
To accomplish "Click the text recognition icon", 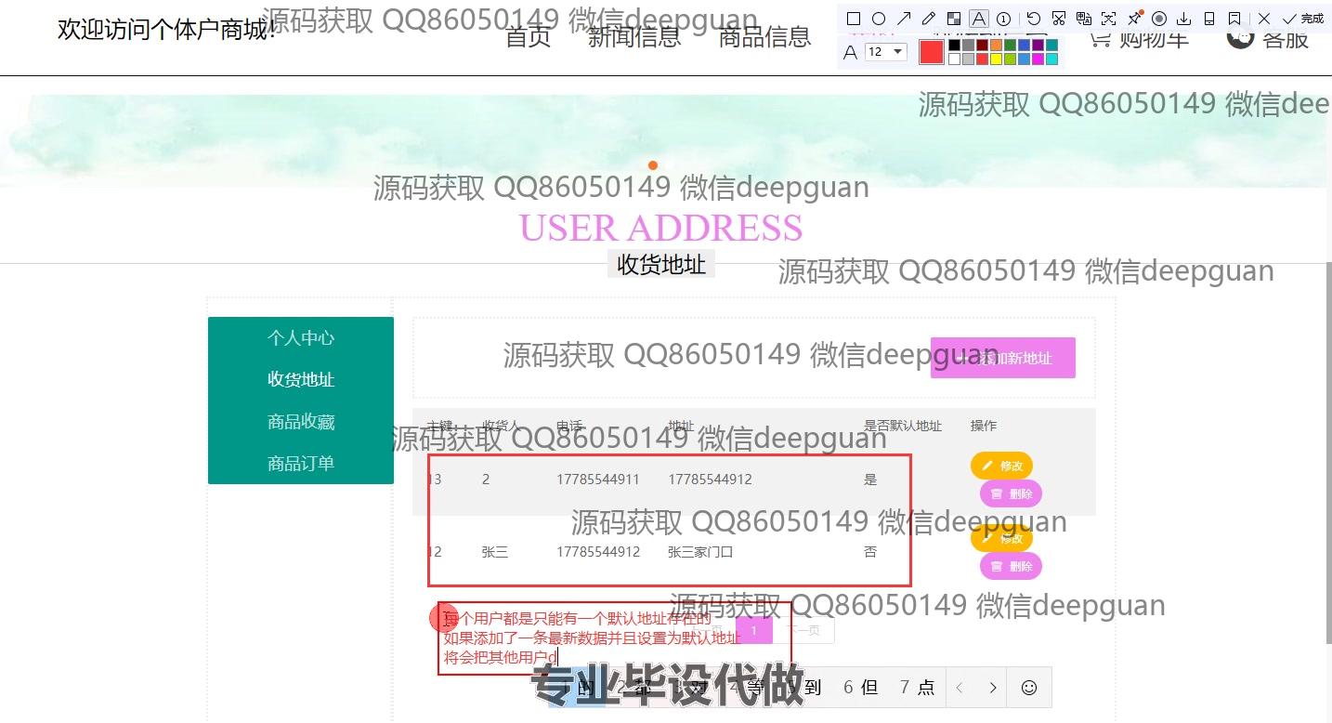I will (x=1109, y=19).
